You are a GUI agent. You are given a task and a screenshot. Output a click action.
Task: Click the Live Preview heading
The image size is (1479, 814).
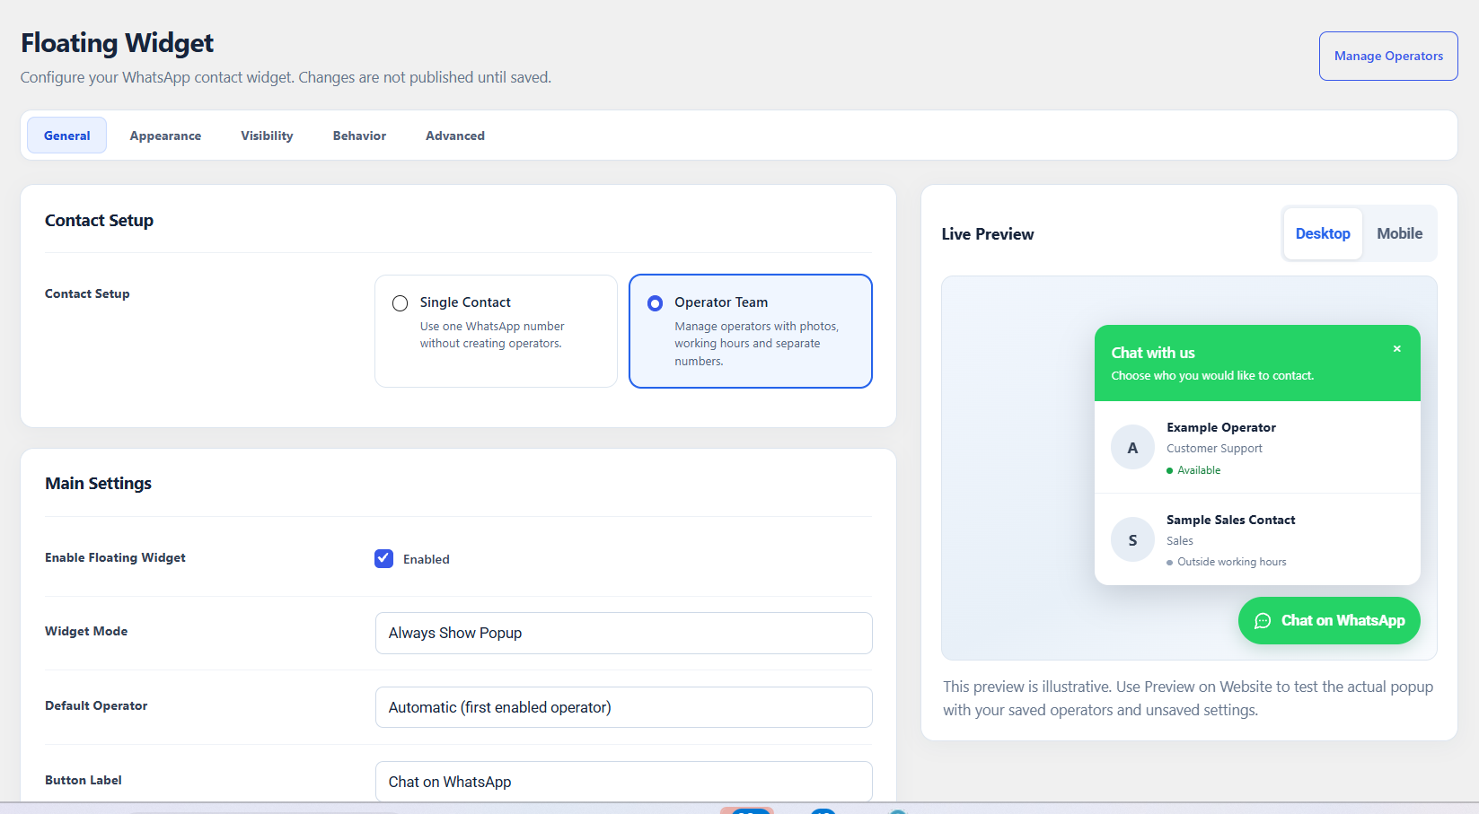(988, 234)
